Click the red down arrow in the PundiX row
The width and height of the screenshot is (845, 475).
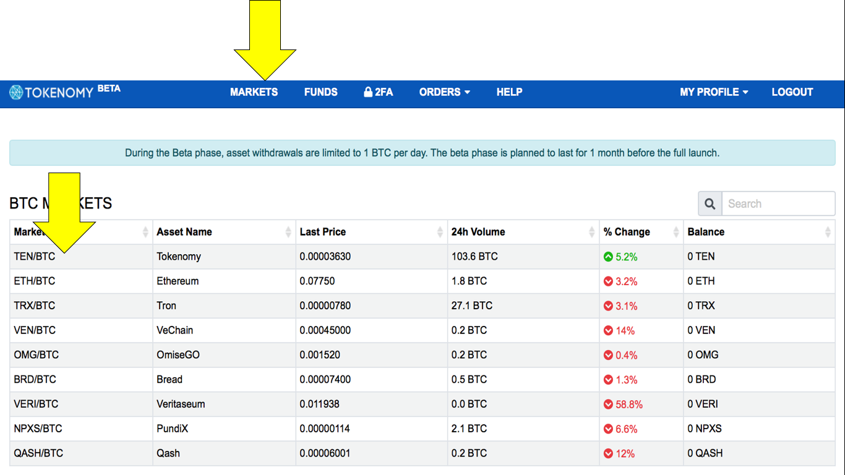click(x=608, y=429)
